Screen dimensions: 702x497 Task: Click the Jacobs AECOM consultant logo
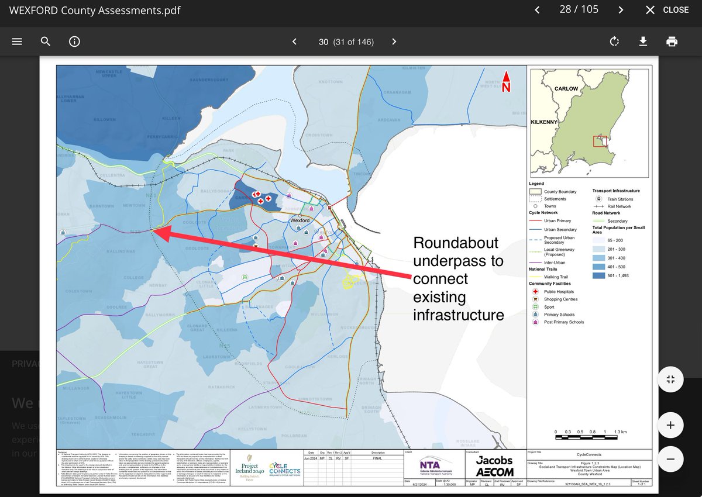[x=495, y=466]
